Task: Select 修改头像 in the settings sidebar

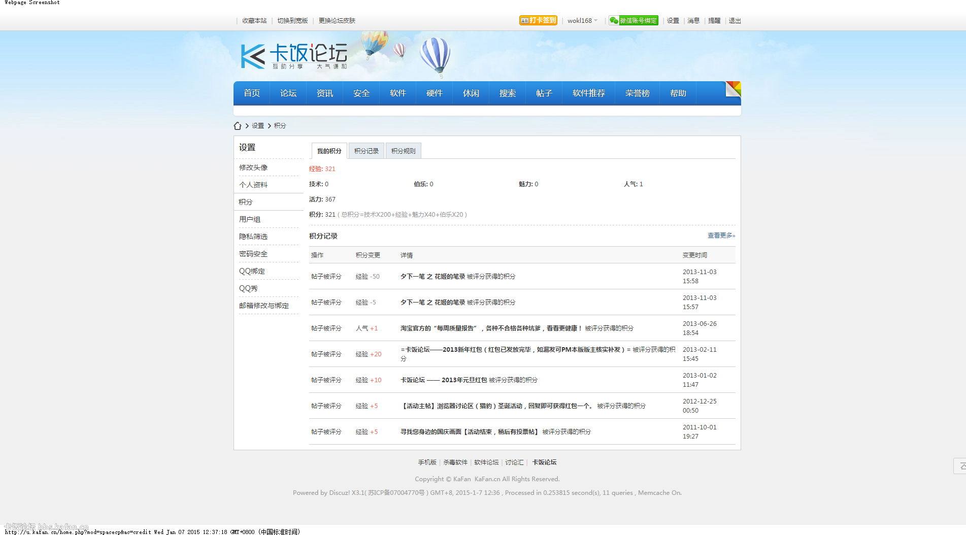Action: click(x=253, y=168)
